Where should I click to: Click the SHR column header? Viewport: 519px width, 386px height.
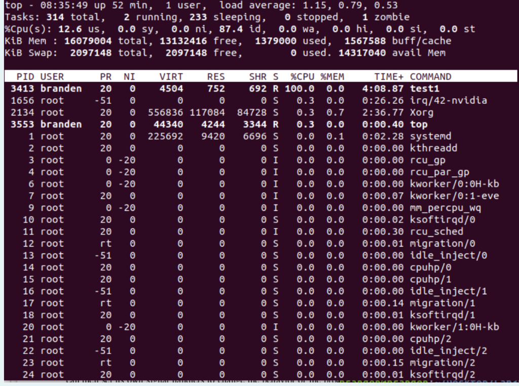pyautogui.click(x=258, y=76)
